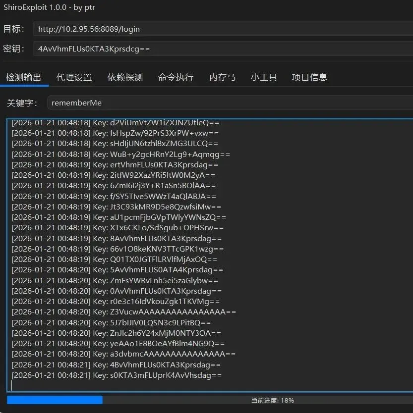
Task: Select log entry yeAAo1E8BOeAYfBlm4NG9Q==
Action: coord(118,344)
